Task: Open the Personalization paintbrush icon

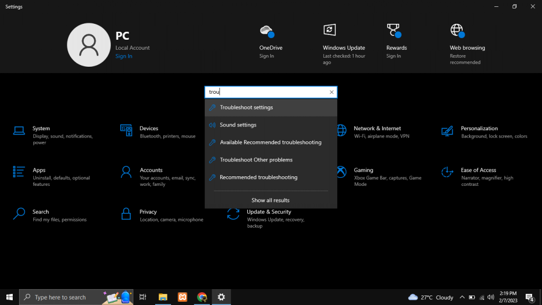Action: 447,131
